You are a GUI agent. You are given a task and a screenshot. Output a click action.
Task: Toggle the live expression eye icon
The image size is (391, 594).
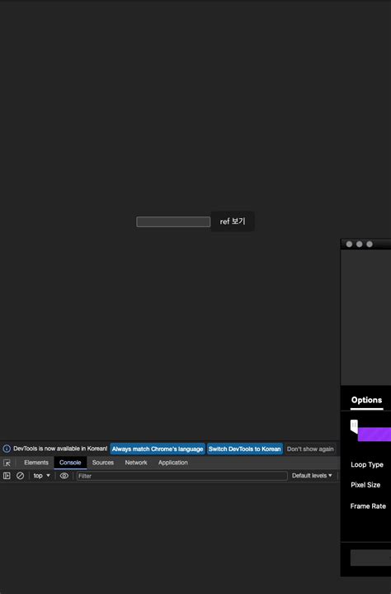point(64,476)
